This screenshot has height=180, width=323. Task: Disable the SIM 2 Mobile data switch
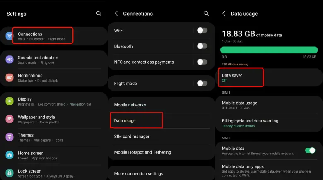310,151
